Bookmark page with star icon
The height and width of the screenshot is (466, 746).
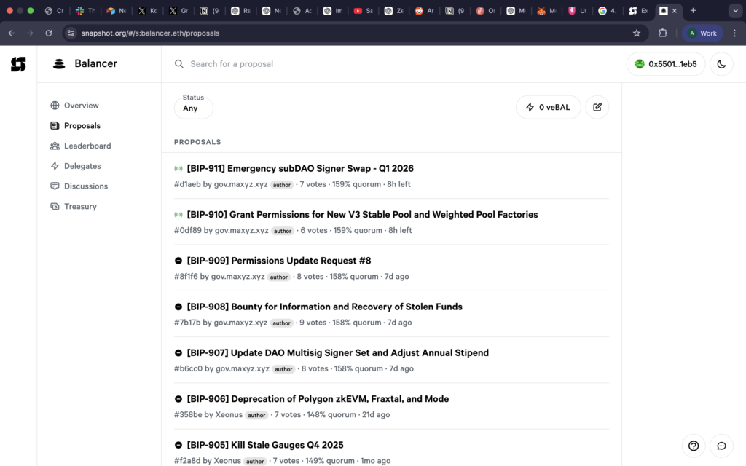click(x=637, y=33)
